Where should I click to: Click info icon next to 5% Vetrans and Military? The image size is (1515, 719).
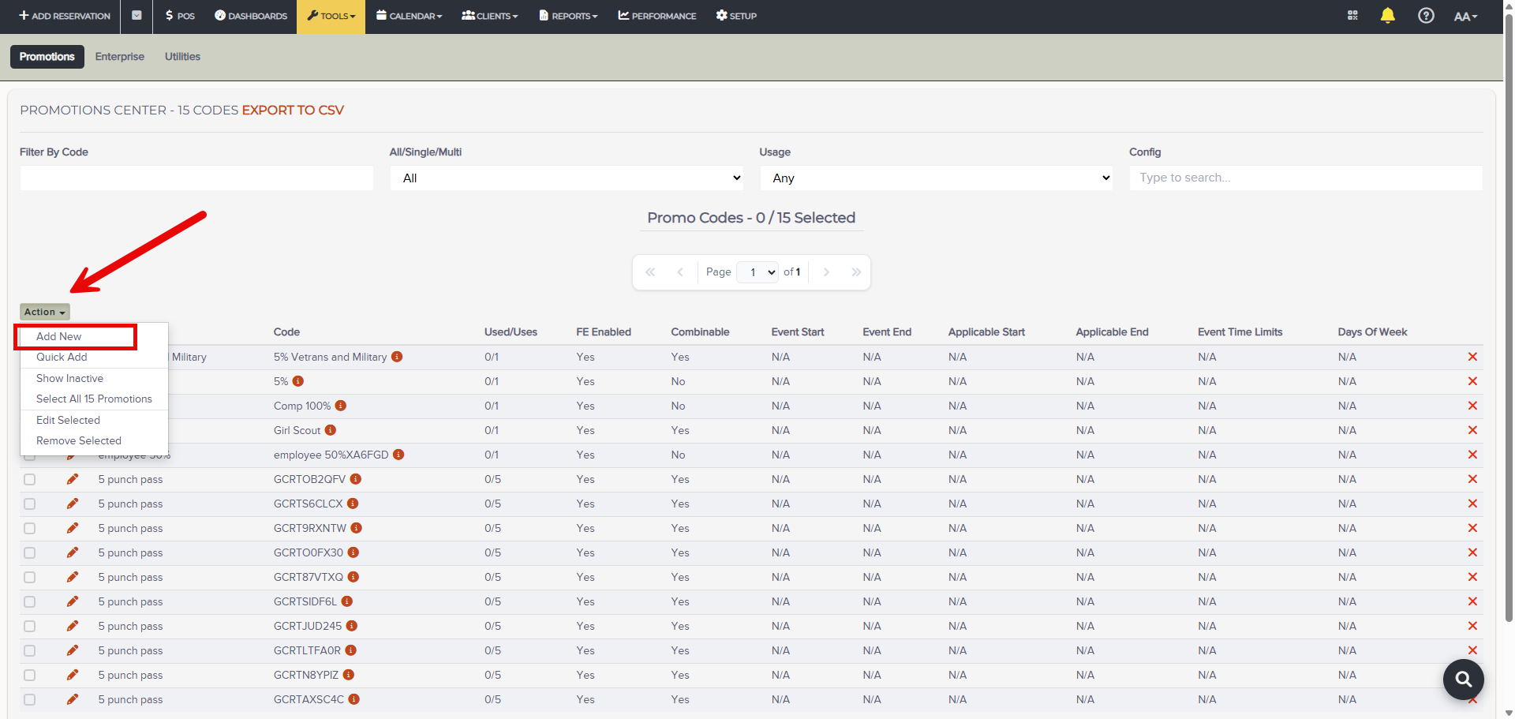[x=397, y=357]
